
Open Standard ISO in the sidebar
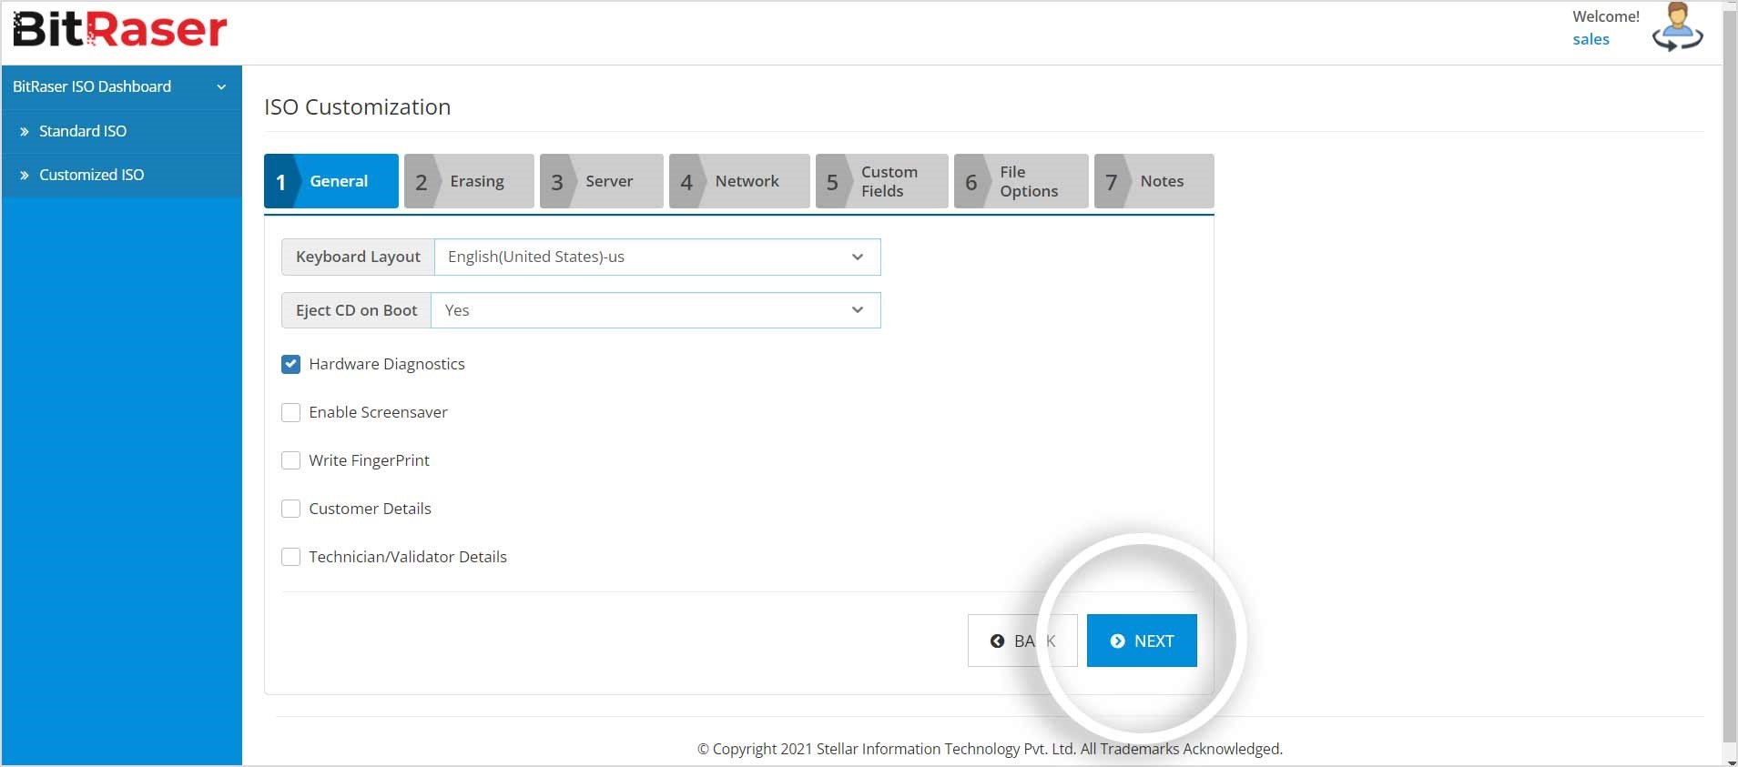pos(122,131)
